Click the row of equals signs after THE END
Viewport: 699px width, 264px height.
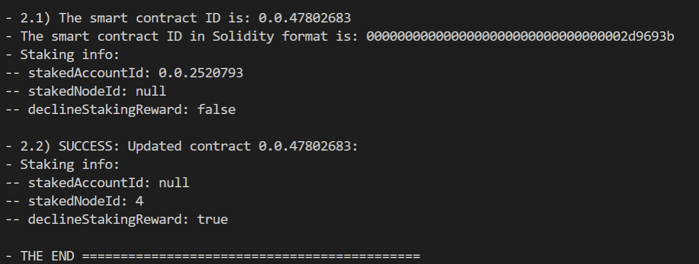point(251,256)
